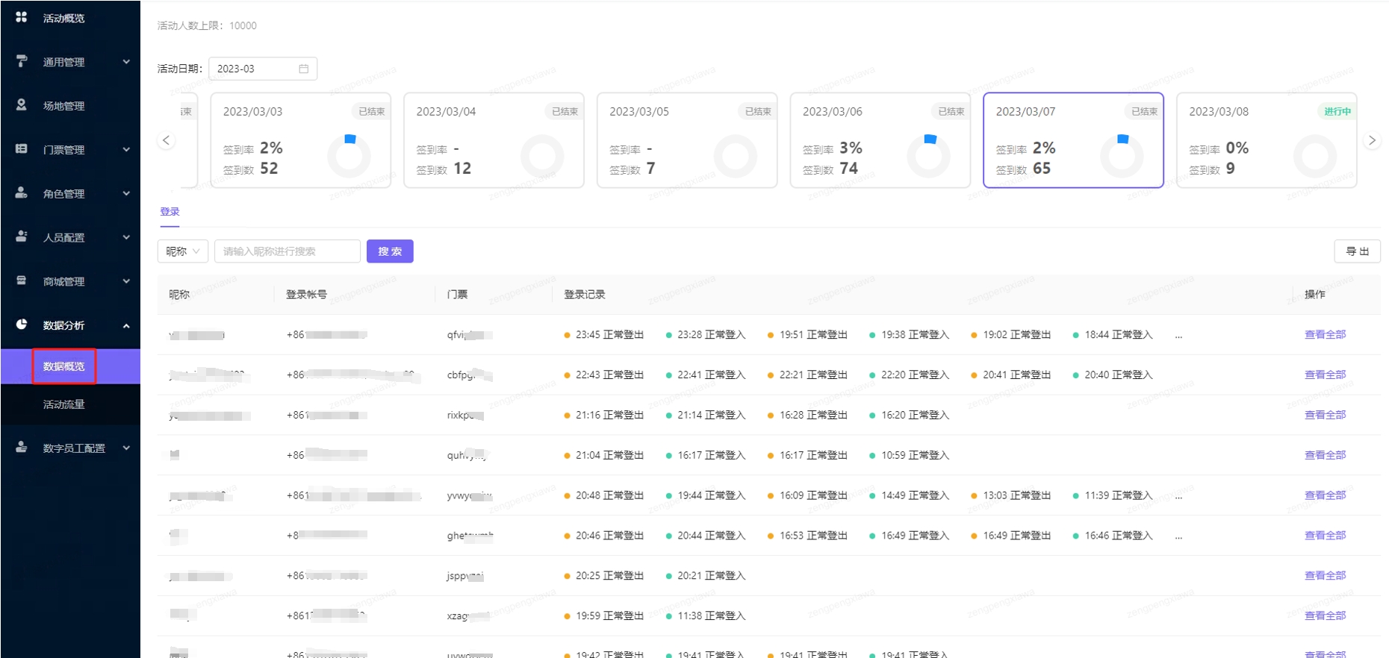This screenshot has width=1389, height=658.
Task: Click ellipsis after 18:44 正常登入
Action: [1178, 336]
